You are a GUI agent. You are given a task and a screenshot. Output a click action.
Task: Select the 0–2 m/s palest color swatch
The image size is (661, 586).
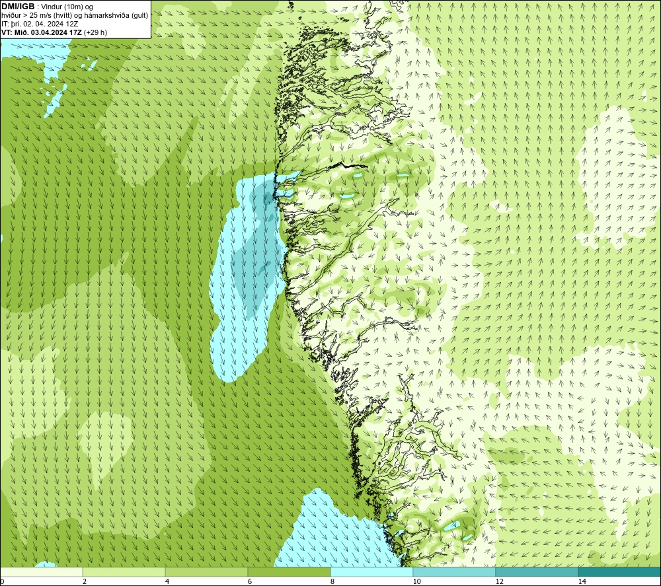(41, 571)
